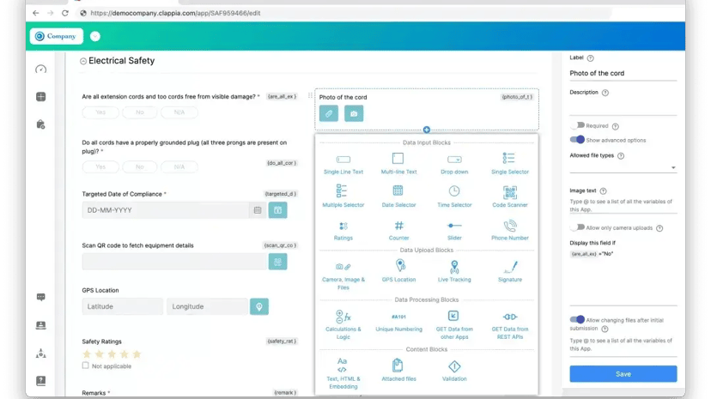Click the Label field with Photo of the cord
Screen dimensions: 711x399
[x=623, y=74]
